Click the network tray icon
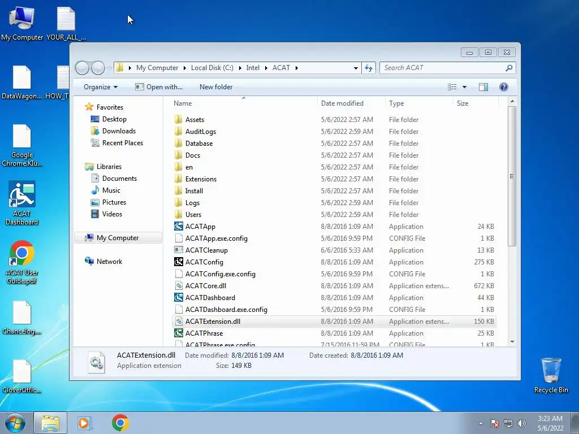The width and height of the screenshot is (579, 434). click(x=508, y=423)
